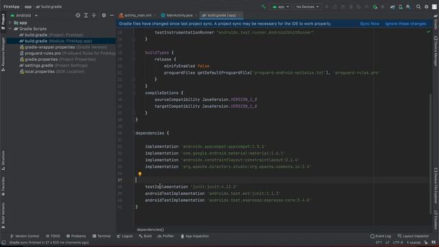
Task: Toggle the Structure side tool window
Action: point(3,161)
